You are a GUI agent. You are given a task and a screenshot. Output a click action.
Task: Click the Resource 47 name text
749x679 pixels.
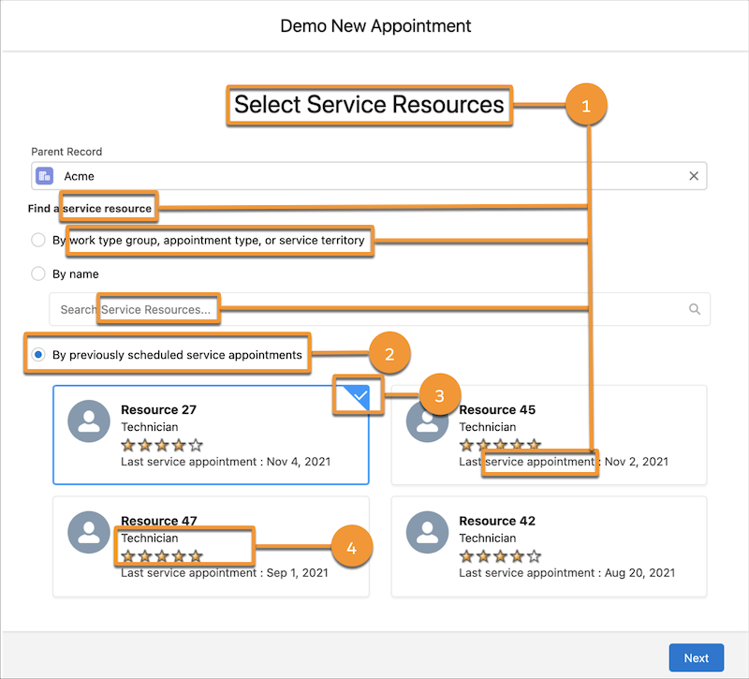point(159,521)
